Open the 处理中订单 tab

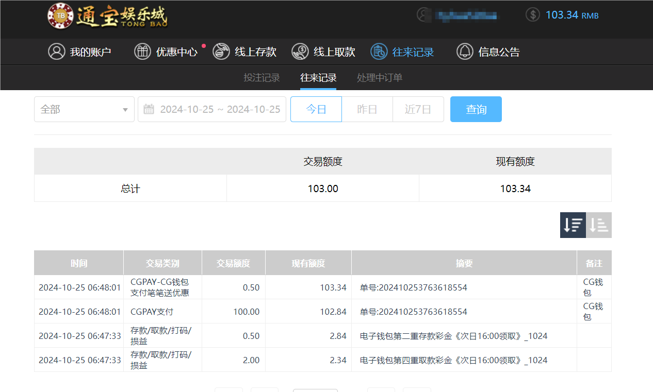click(379, 78)
